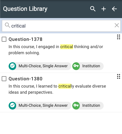
Task: Select Multi-Choice, Single Answer chip on Question-1378
Action: (40, 66)
